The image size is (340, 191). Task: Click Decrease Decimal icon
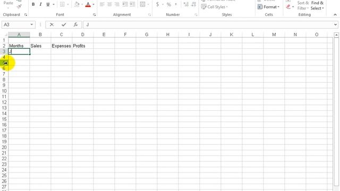pos(193,4)
